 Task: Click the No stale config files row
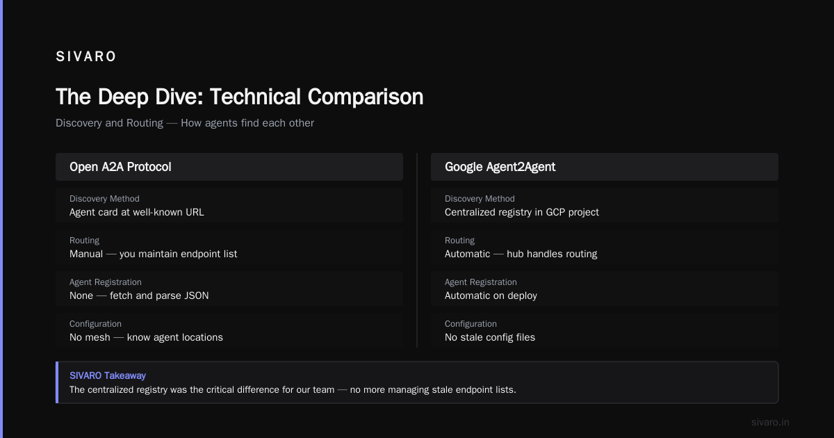[605, 330]
